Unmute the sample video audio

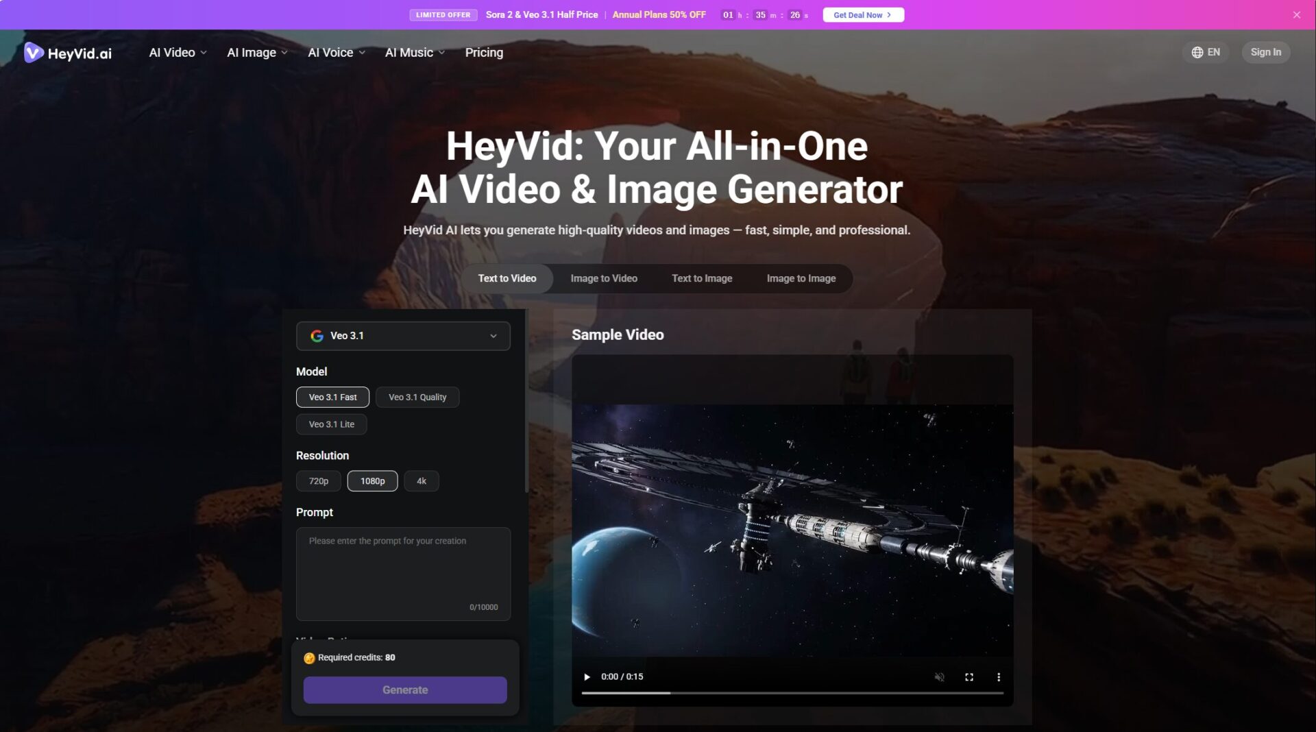click(x=939, y=676)
